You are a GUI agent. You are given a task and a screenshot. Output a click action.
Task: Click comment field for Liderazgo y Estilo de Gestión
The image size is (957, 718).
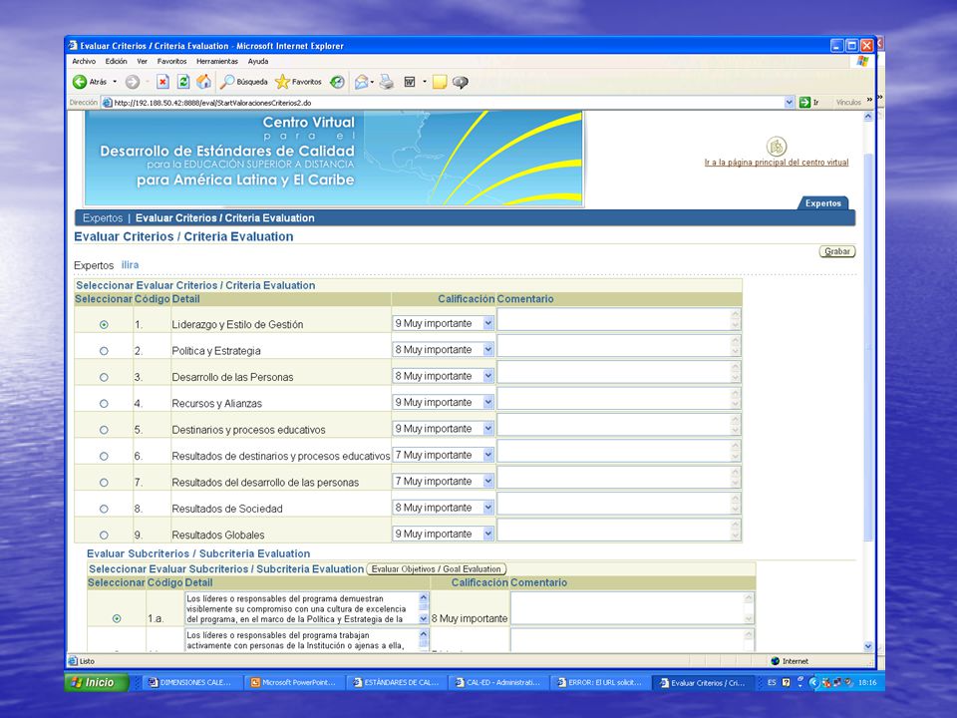(x=619, y=319)
